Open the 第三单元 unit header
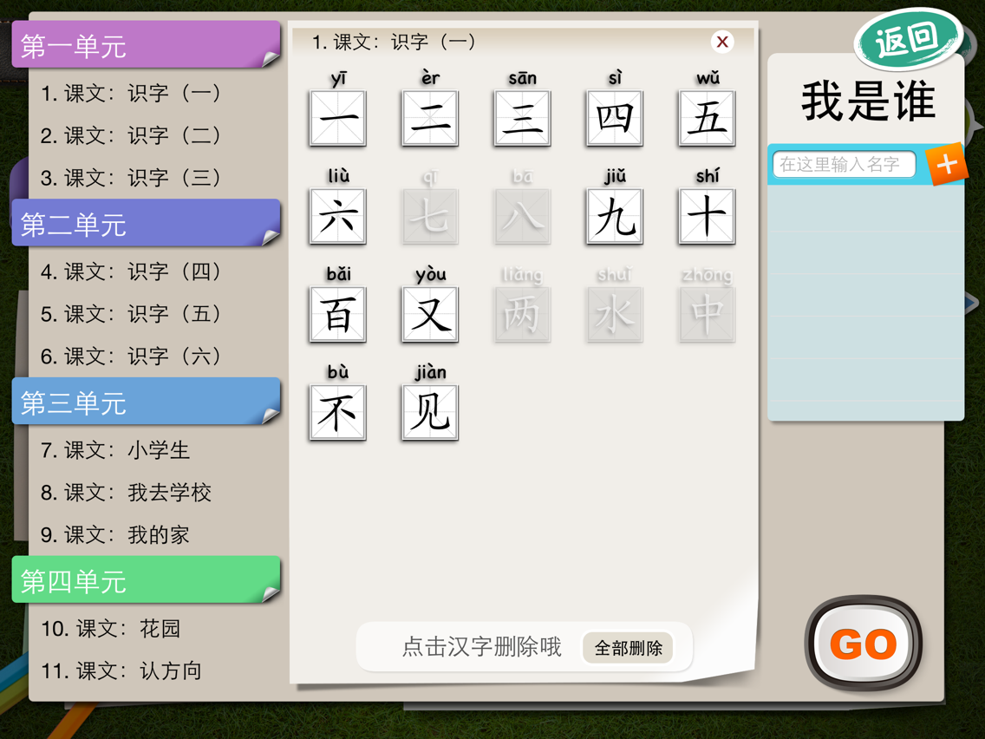 146,402
